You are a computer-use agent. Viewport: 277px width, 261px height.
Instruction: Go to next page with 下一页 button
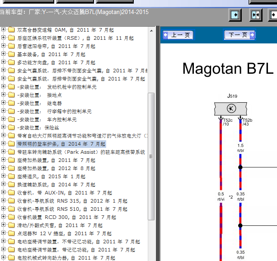pos(239,35)
